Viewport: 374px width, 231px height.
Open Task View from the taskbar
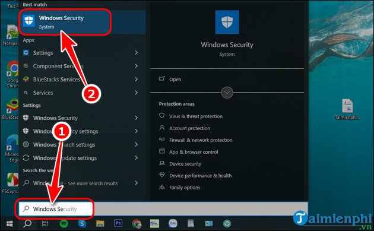click(45, 224)
